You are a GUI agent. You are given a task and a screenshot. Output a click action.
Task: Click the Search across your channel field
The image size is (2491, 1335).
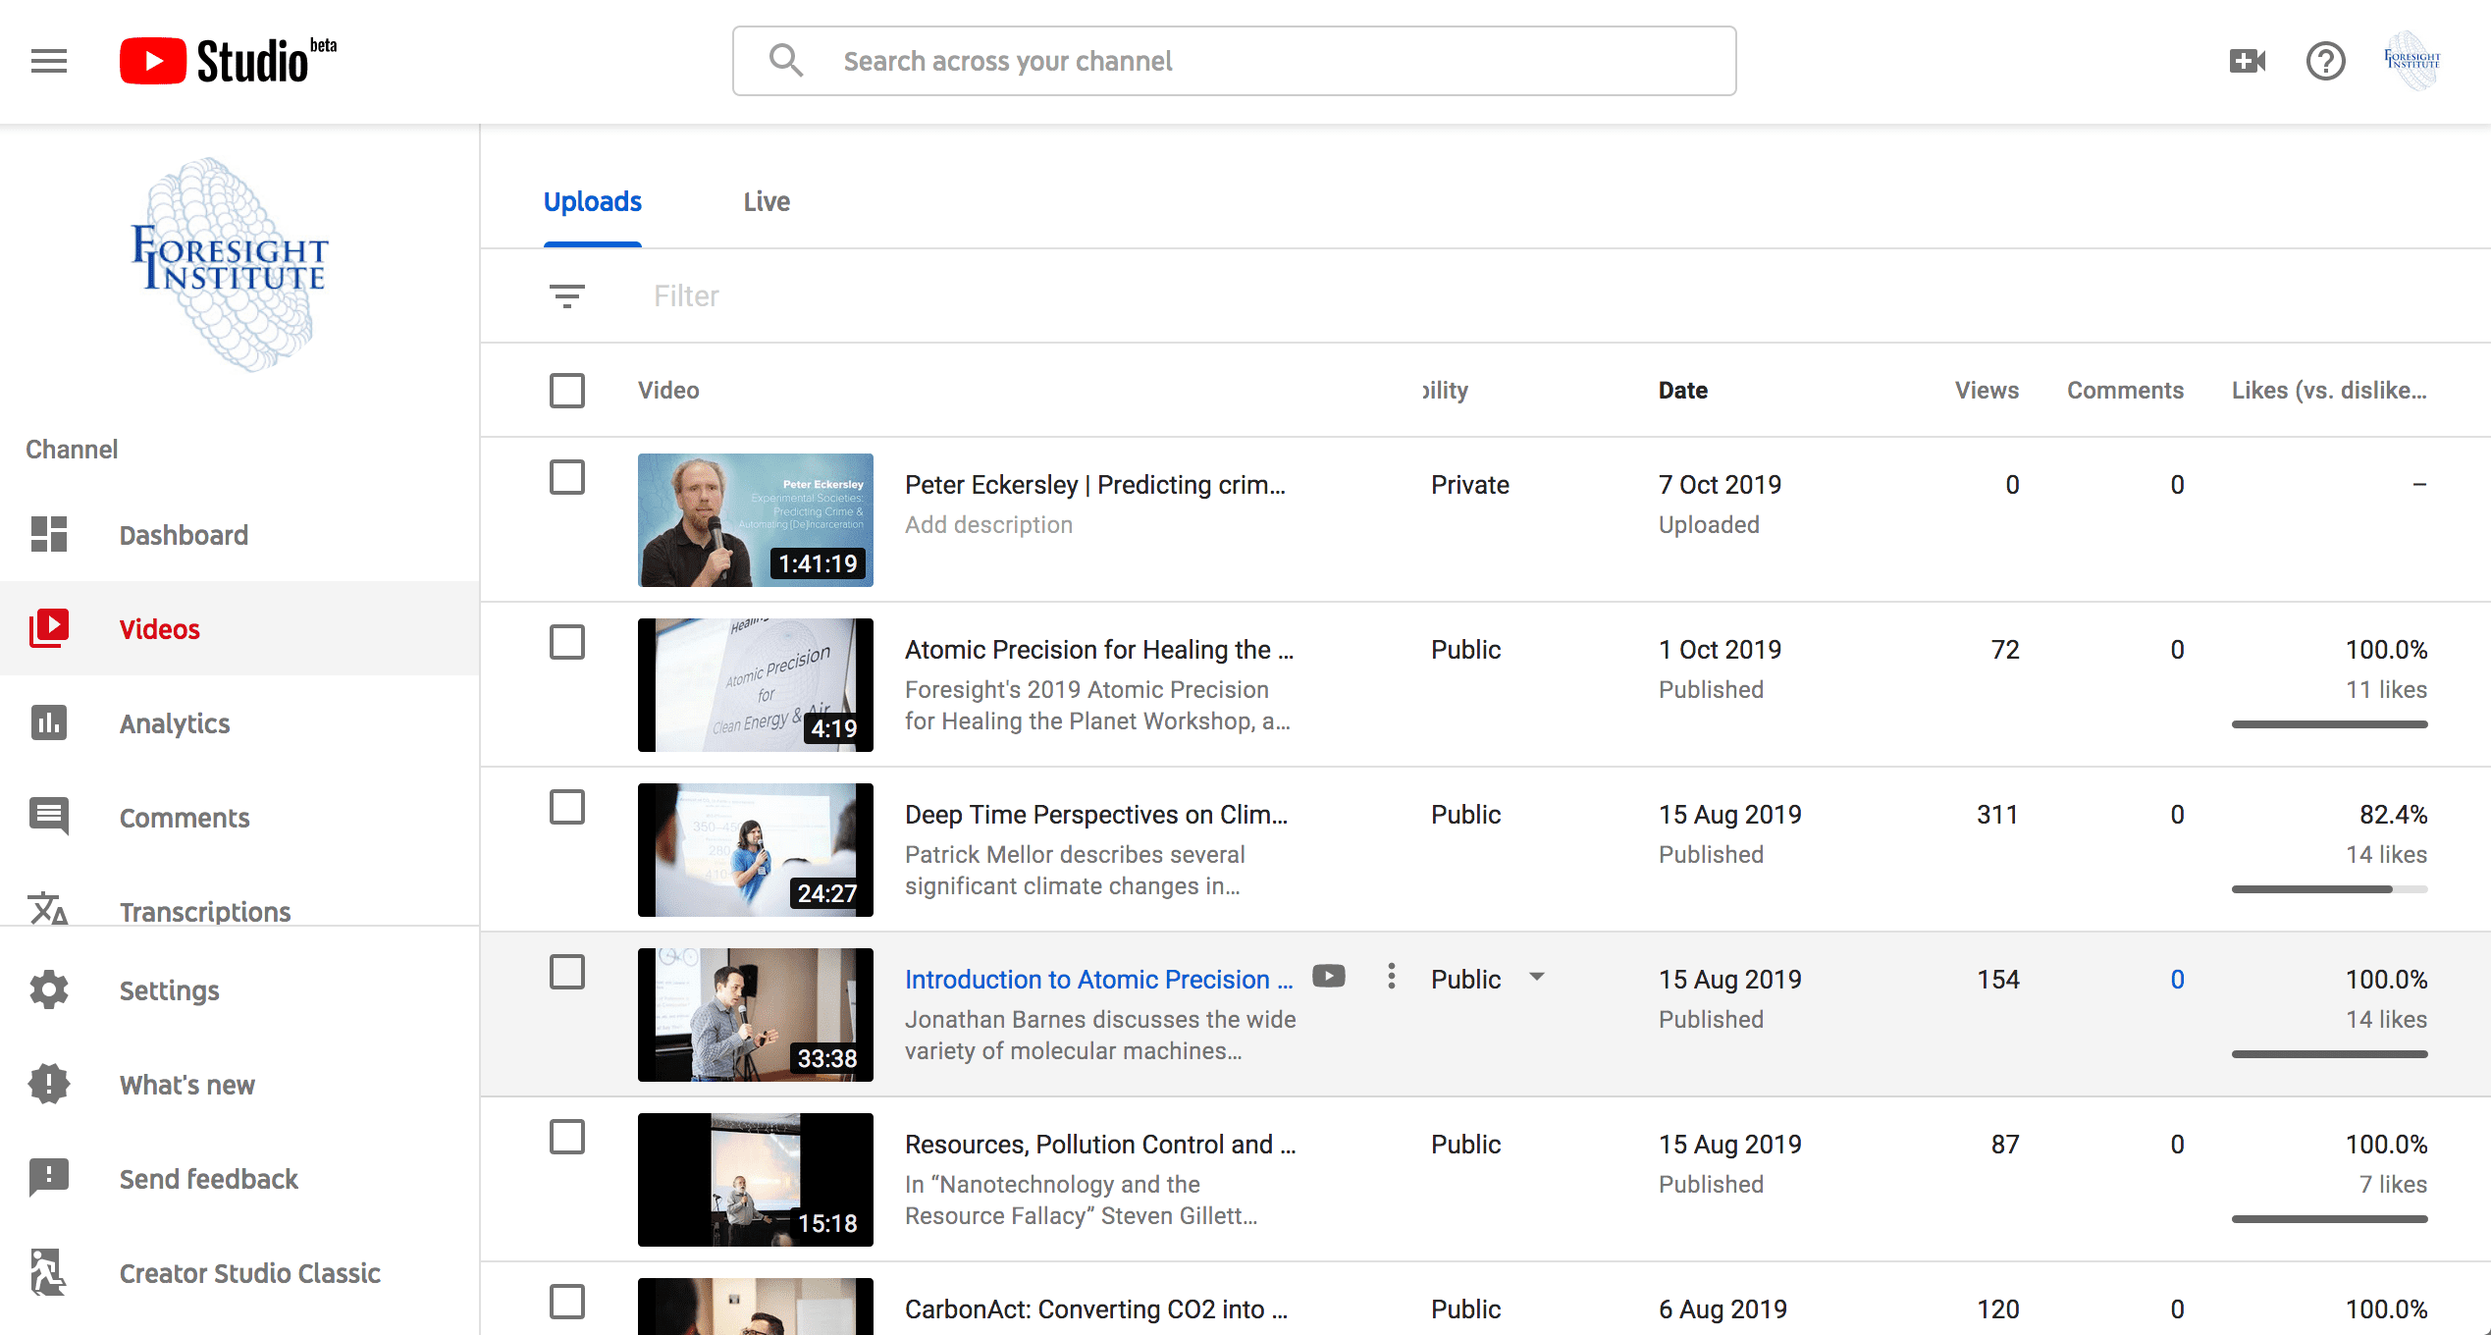click(x=1233, y=61)
